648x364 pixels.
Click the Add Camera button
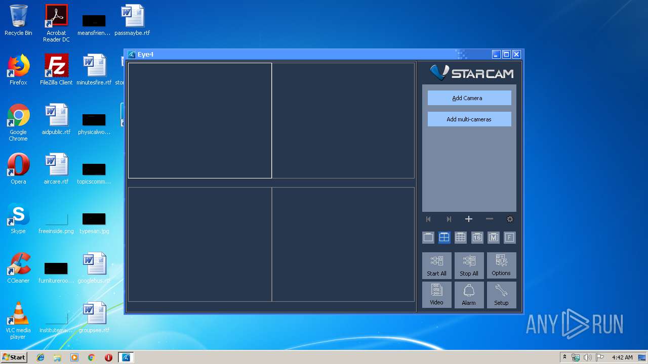(469, 98)
